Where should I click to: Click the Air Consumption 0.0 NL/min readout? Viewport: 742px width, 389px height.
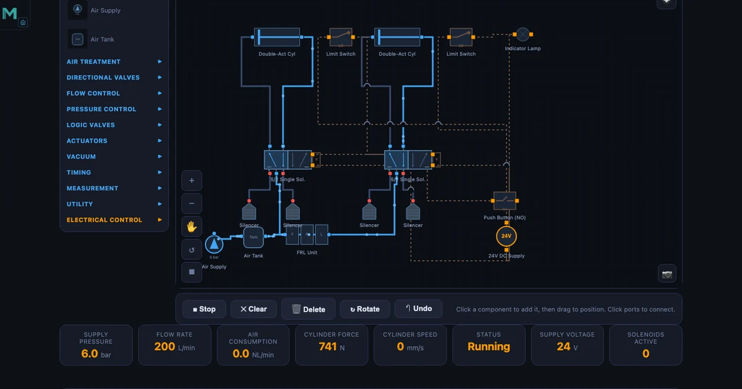(254, 345)
